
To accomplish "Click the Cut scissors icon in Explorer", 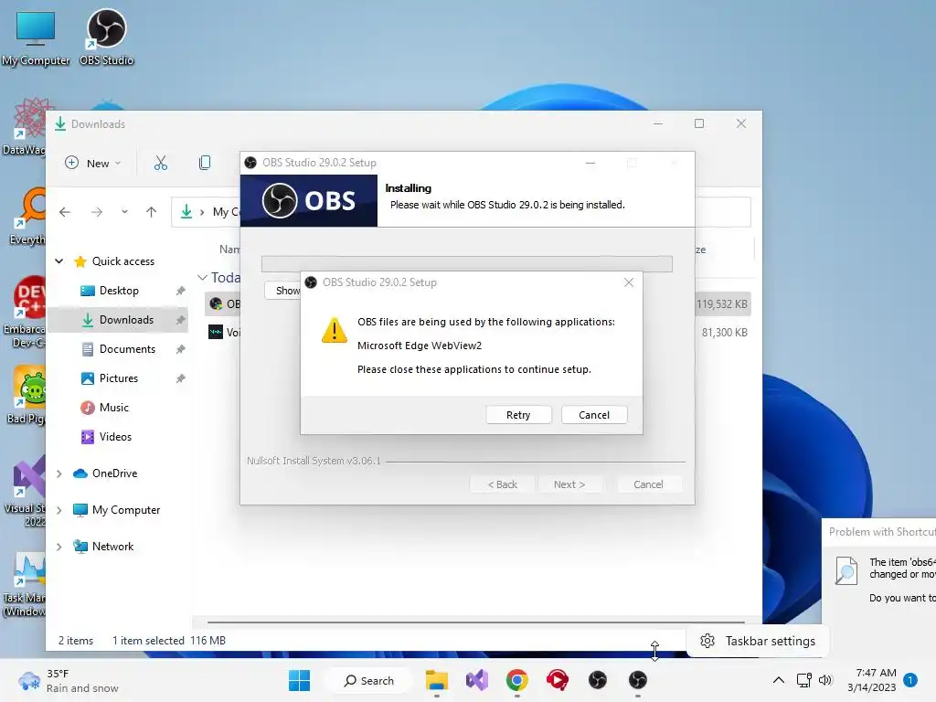I will 161,163.
